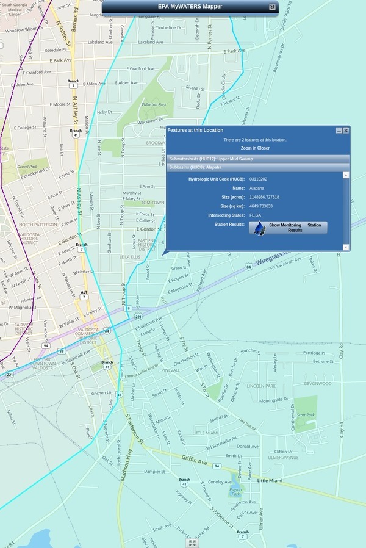Click the Drexel Park map label
Image resolution: width=366 pixels, height=548 pixels.
pyautogui.click(x=27, y=167)
